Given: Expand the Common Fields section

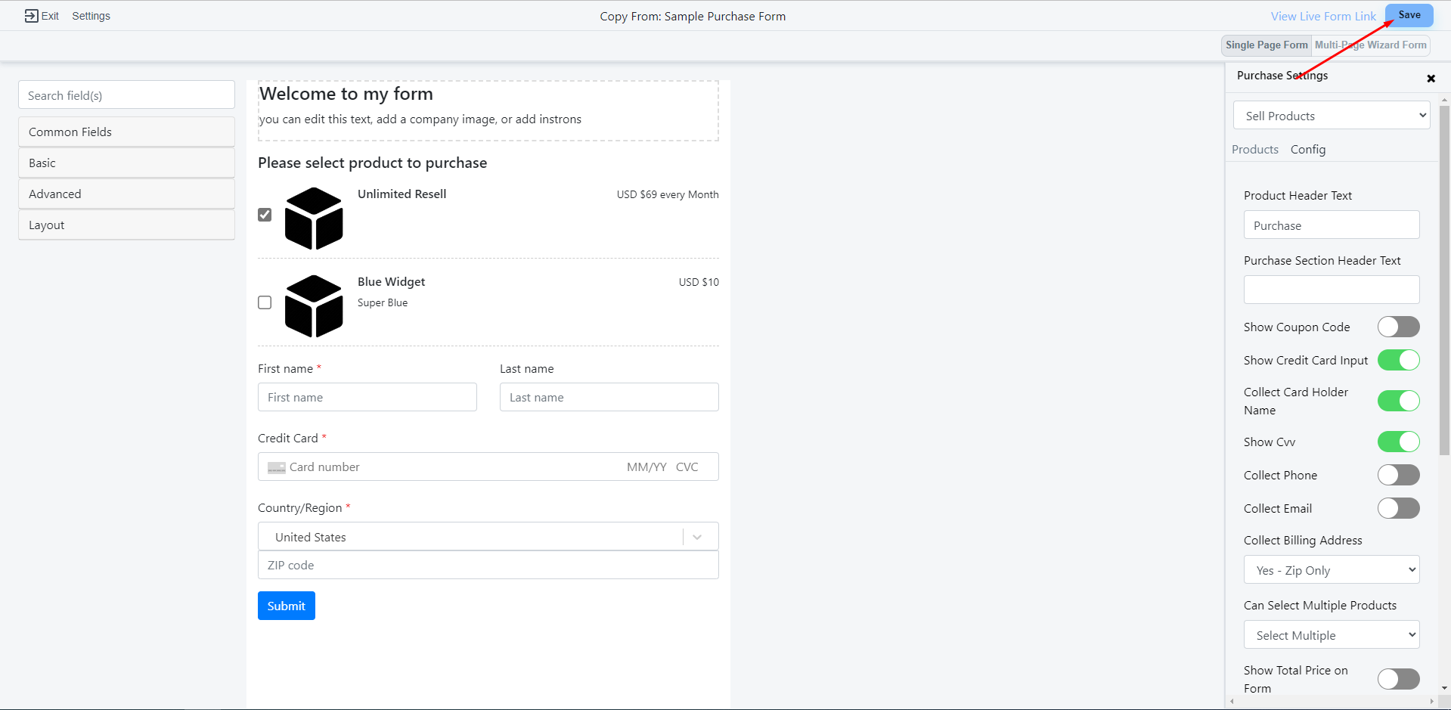Looking at the screenshot, I should click(x=126, y=132).
